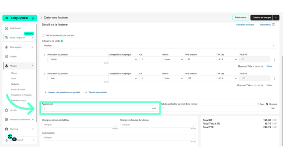Collapse the Ventes sidebar section
Image resolution: width=283 pixels, height=159 pixels.
pos(32,66)
